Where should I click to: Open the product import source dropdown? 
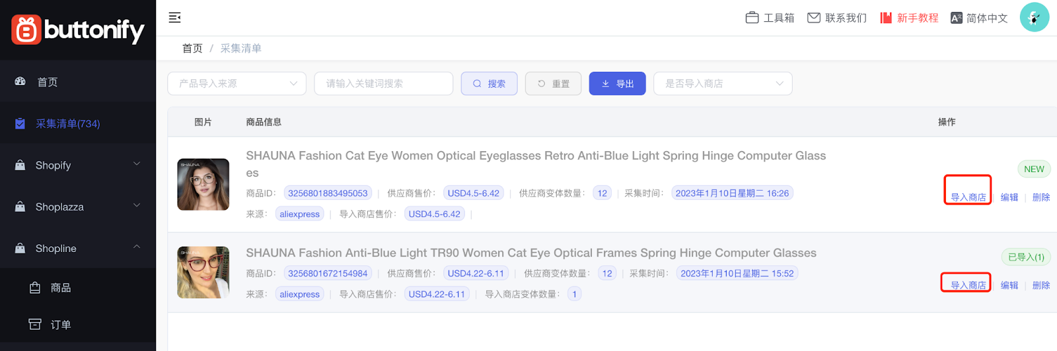coord(237,84)
